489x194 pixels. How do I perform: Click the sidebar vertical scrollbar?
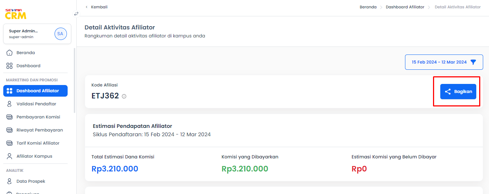tap(75, 80)
